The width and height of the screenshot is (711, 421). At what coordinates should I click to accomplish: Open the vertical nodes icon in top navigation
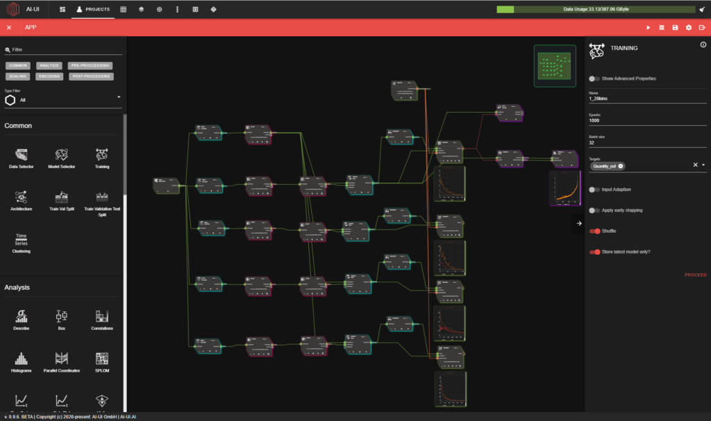coord(177,9)
